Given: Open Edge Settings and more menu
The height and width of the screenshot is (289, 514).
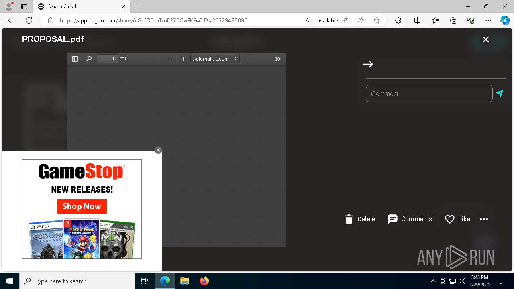Looking at the screenshot, I should coord(488,20).
